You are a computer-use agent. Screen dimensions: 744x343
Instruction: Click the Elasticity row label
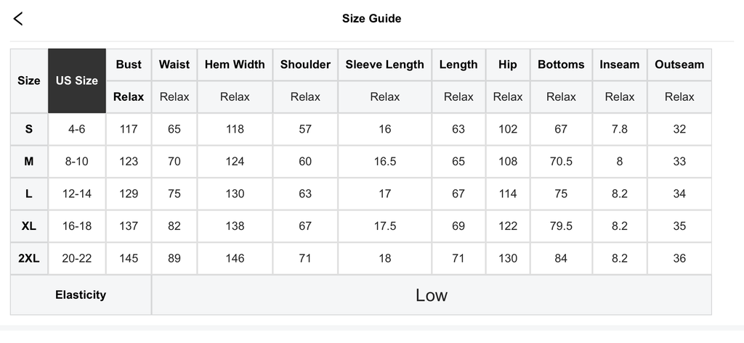pyautogui.click(x=81, y=295)
